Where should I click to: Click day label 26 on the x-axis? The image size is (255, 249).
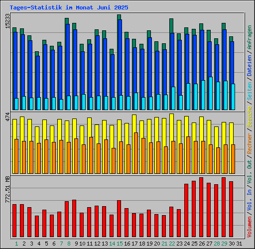pos(202,244)
